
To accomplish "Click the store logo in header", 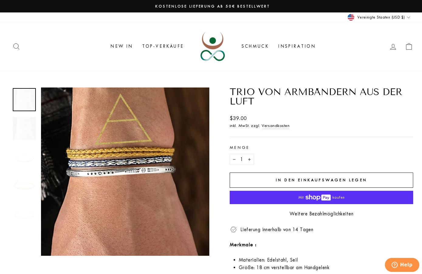I will click(x=213, y=46).
